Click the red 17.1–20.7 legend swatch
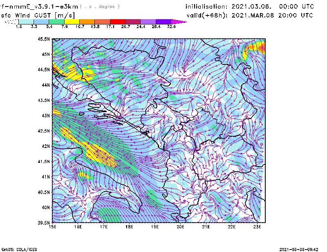Screen dimensions: 327x252 click(x=118, y=22)
